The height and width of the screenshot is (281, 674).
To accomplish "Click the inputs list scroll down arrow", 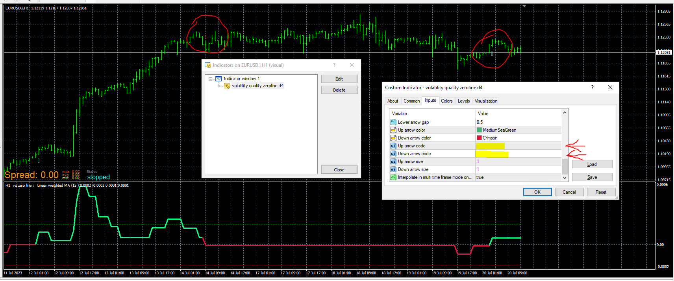I will 565,178.
